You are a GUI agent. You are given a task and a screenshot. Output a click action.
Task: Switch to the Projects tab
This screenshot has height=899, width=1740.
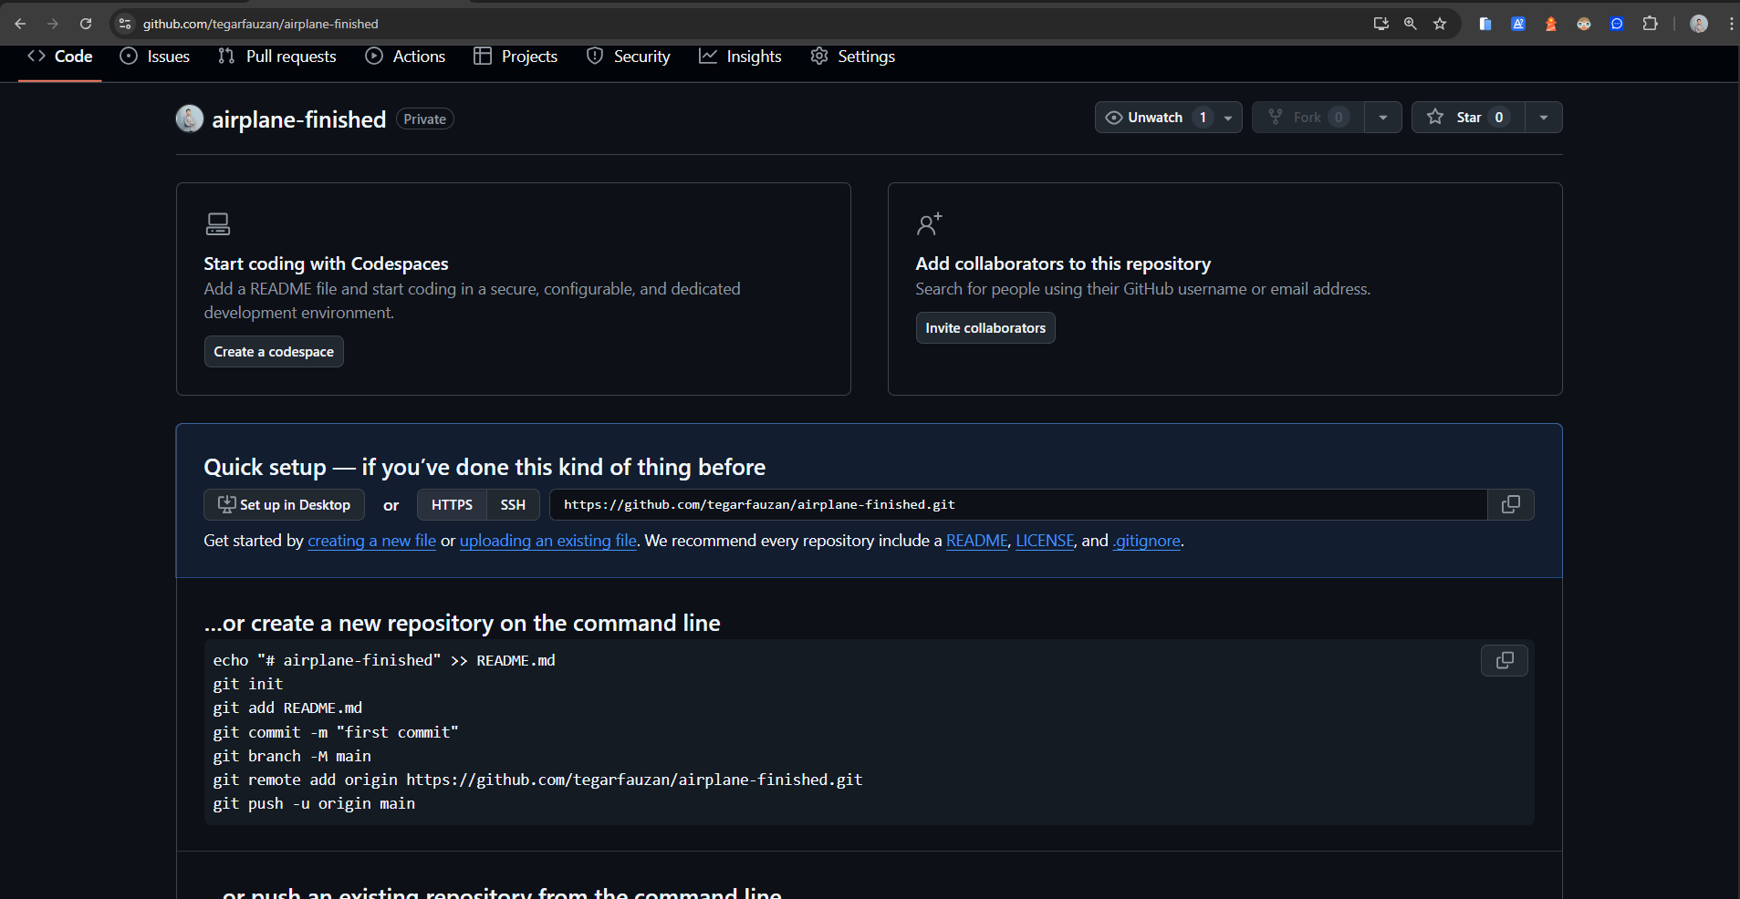[516, 57]
